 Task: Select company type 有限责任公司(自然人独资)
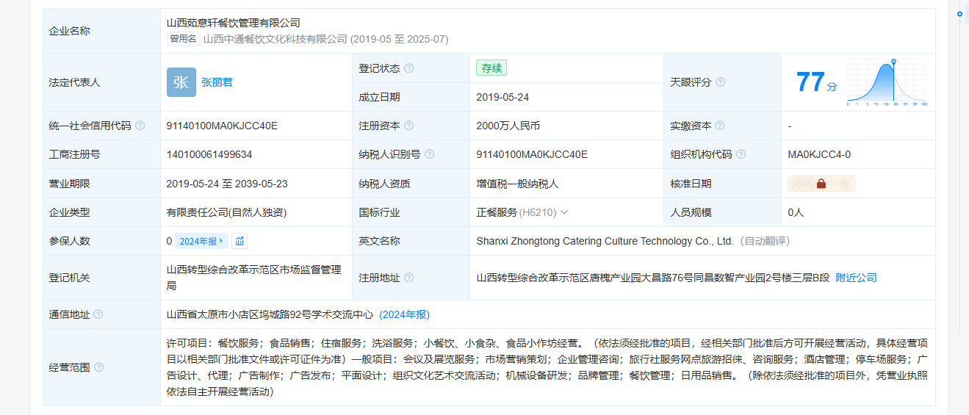click(x=226, y=212)
